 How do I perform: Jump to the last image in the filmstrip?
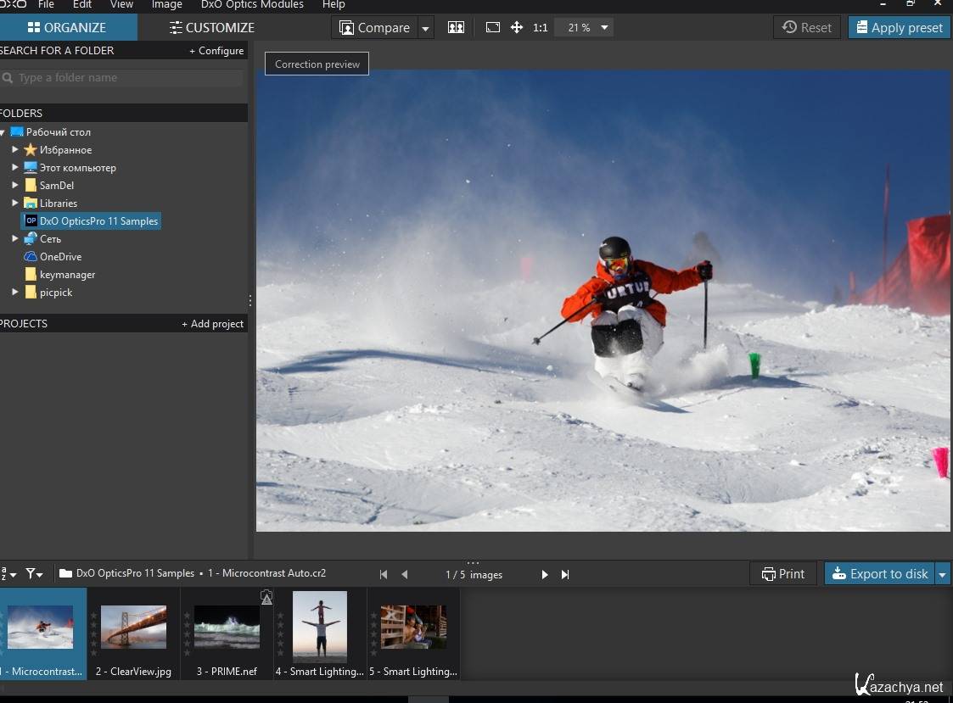pos(565,574)
